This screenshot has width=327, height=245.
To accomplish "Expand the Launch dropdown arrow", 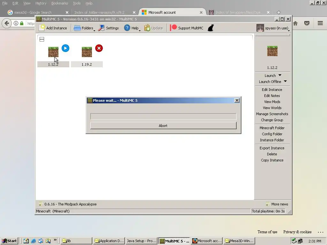I will coord(280,75).
